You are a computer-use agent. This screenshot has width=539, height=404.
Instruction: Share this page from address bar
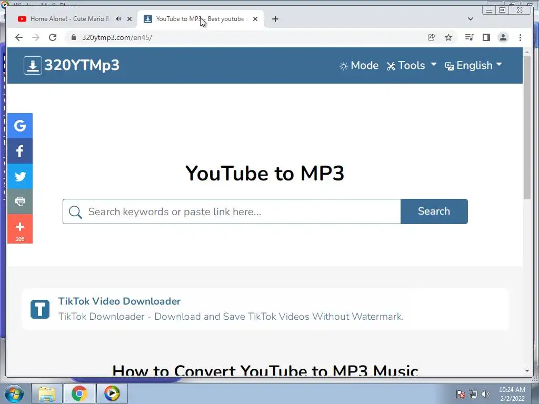[x=432, y=37]
